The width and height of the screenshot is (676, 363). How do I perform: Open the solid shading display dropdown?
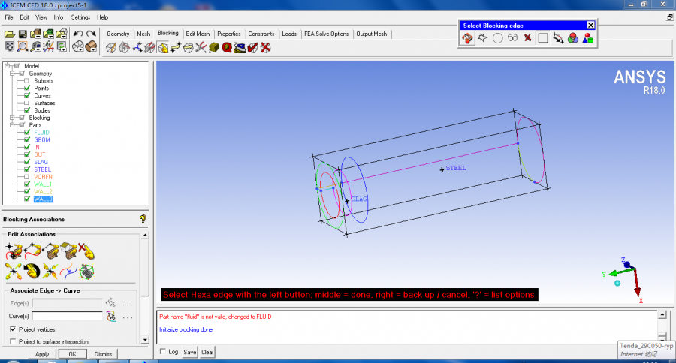(92, 46)
